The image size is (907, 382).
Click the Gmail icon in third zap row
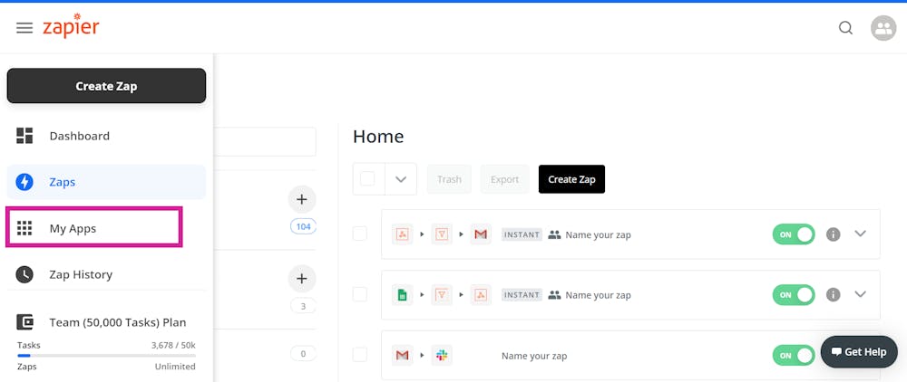point(402,356)
